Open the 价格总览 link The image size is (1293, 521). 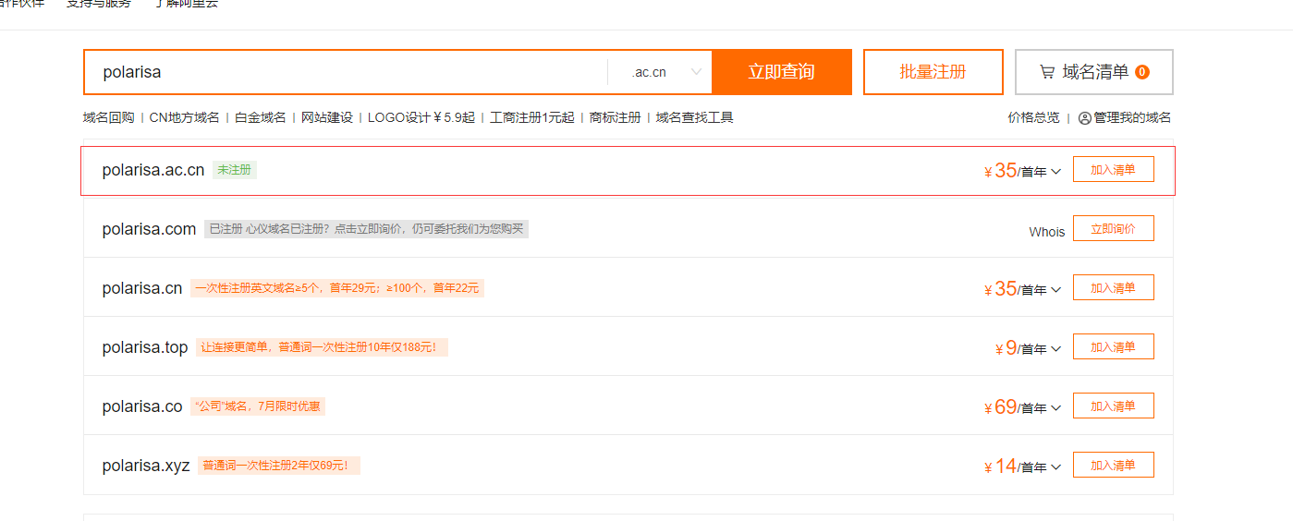point(1033,118)
